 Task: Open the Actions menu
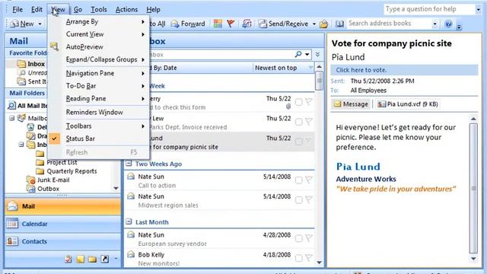pyautogui.click(x=126, y=10)
